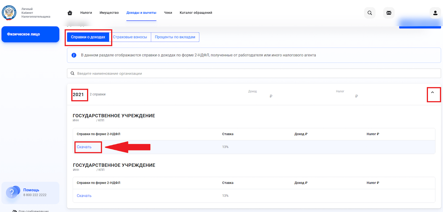Click the home icon in navigation
This screenshot has height=212, width=443.
point(70,13)
